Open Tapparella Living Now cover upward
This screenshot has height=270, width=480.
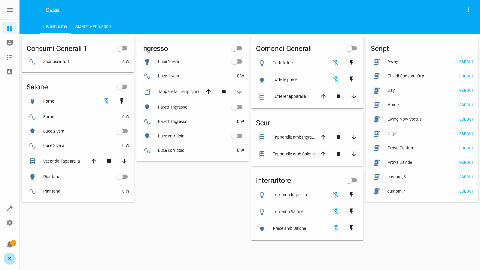(x=208, y=91)
